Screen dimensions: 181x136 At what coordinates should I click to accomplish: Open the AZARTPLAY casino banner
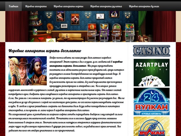(x=152, y=73)
